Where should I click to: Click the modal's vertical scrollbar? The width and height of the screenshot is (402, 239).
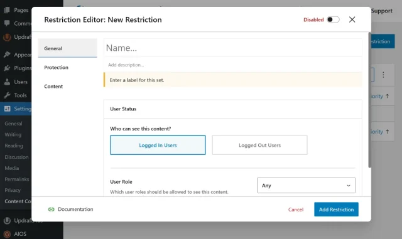pos(369,100)
